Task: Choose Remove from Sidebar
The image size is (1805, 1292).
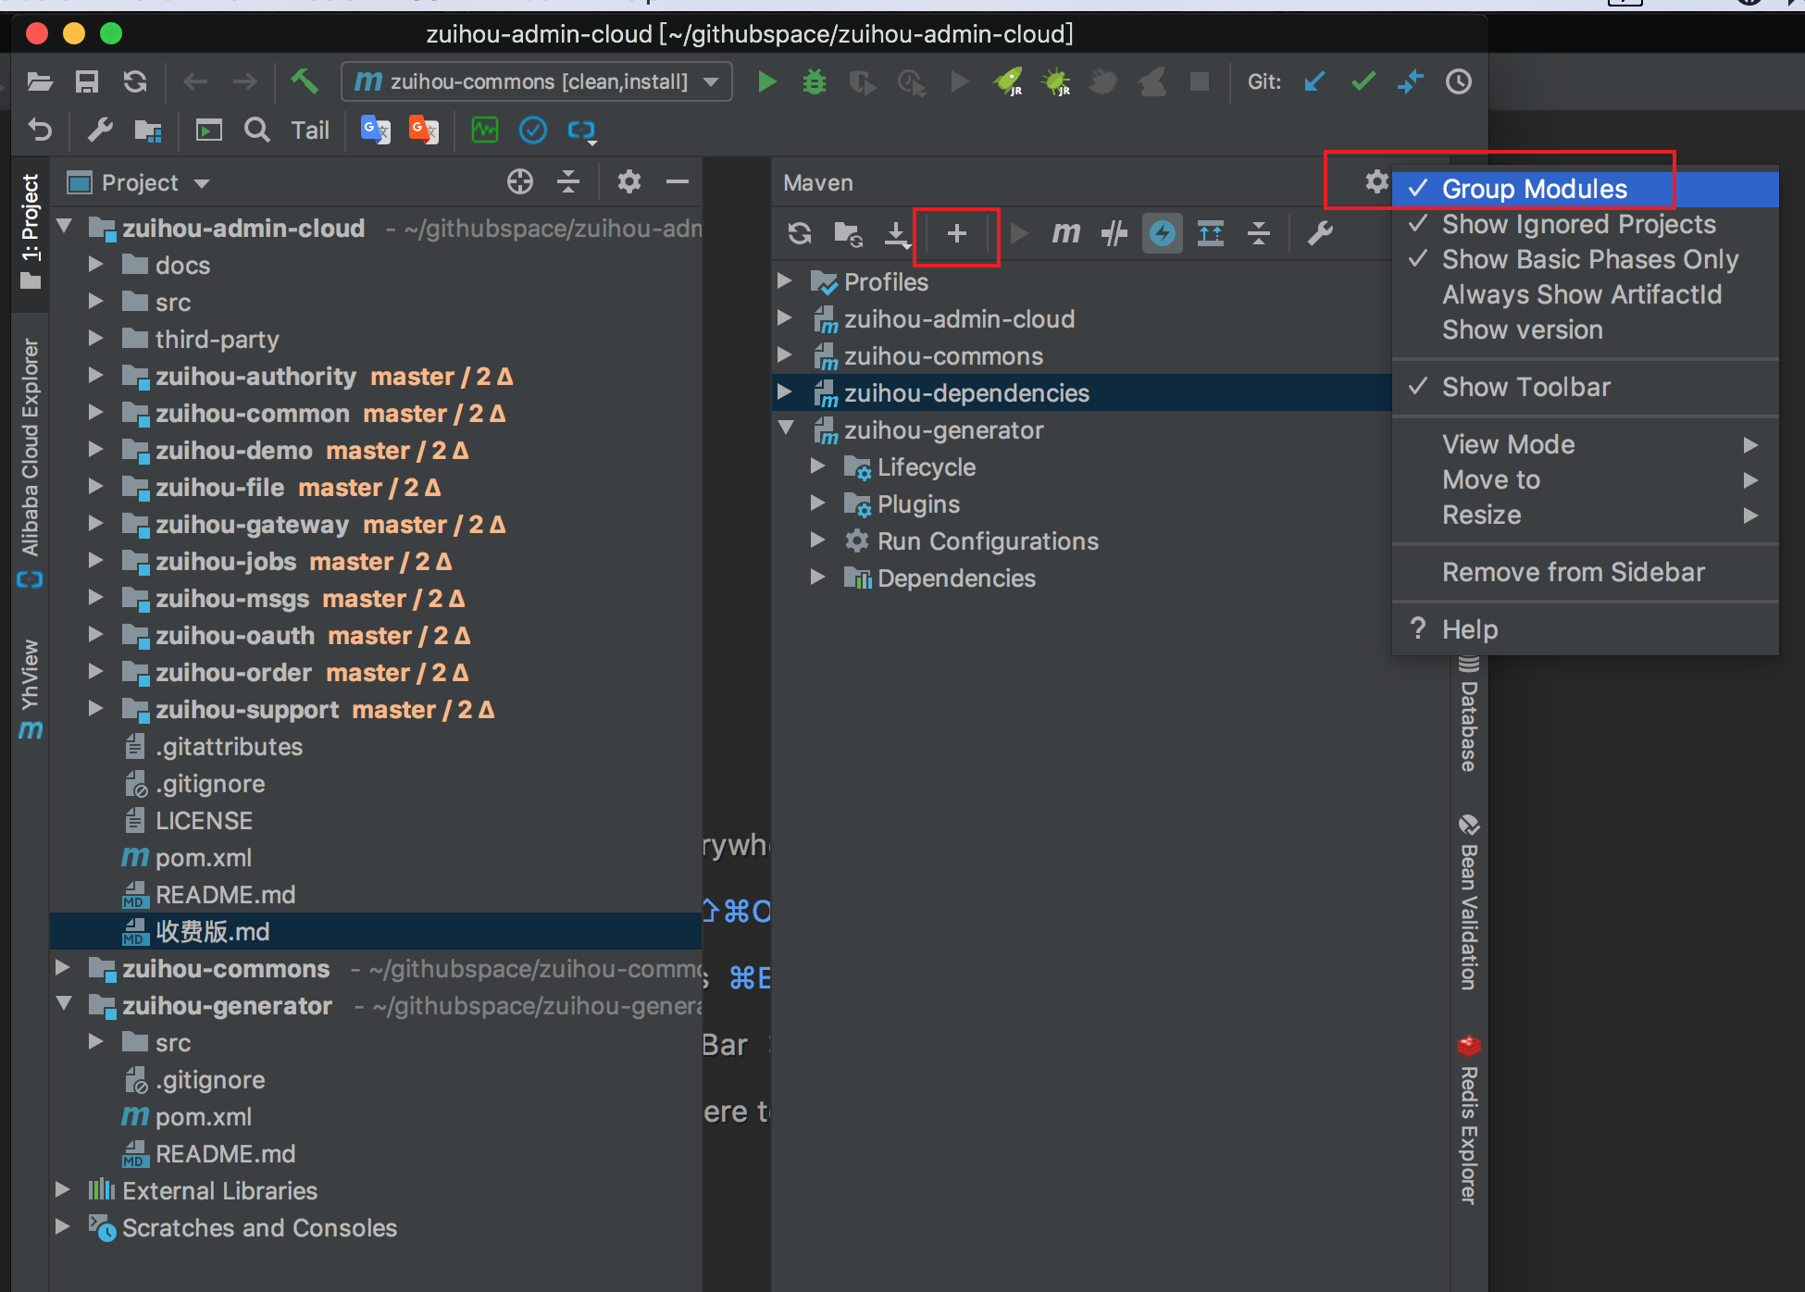Action: click(1585, 572)
